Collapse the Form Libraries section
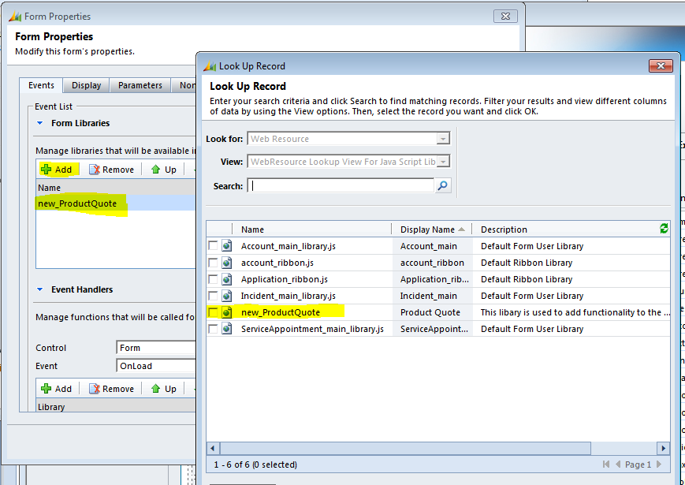This screenshot has height=485, width=685. (40, 123)
